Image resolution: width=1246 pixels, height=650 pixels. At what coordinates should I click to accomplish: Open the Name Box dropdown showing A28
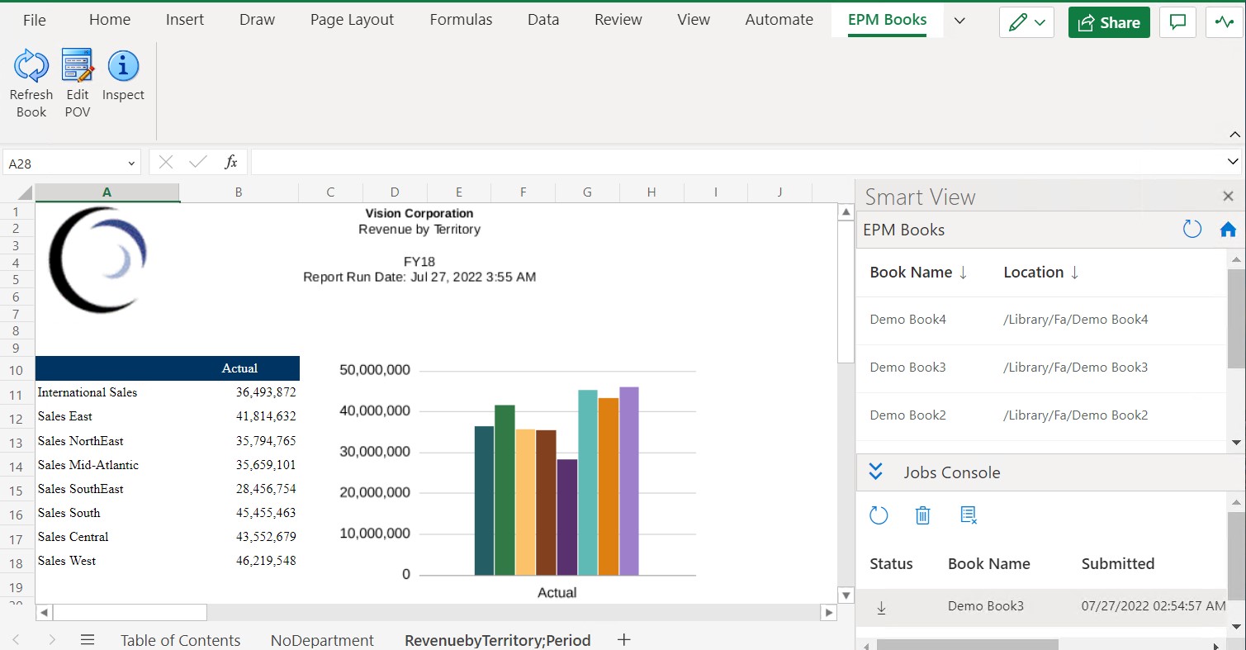tap(130, 162)
